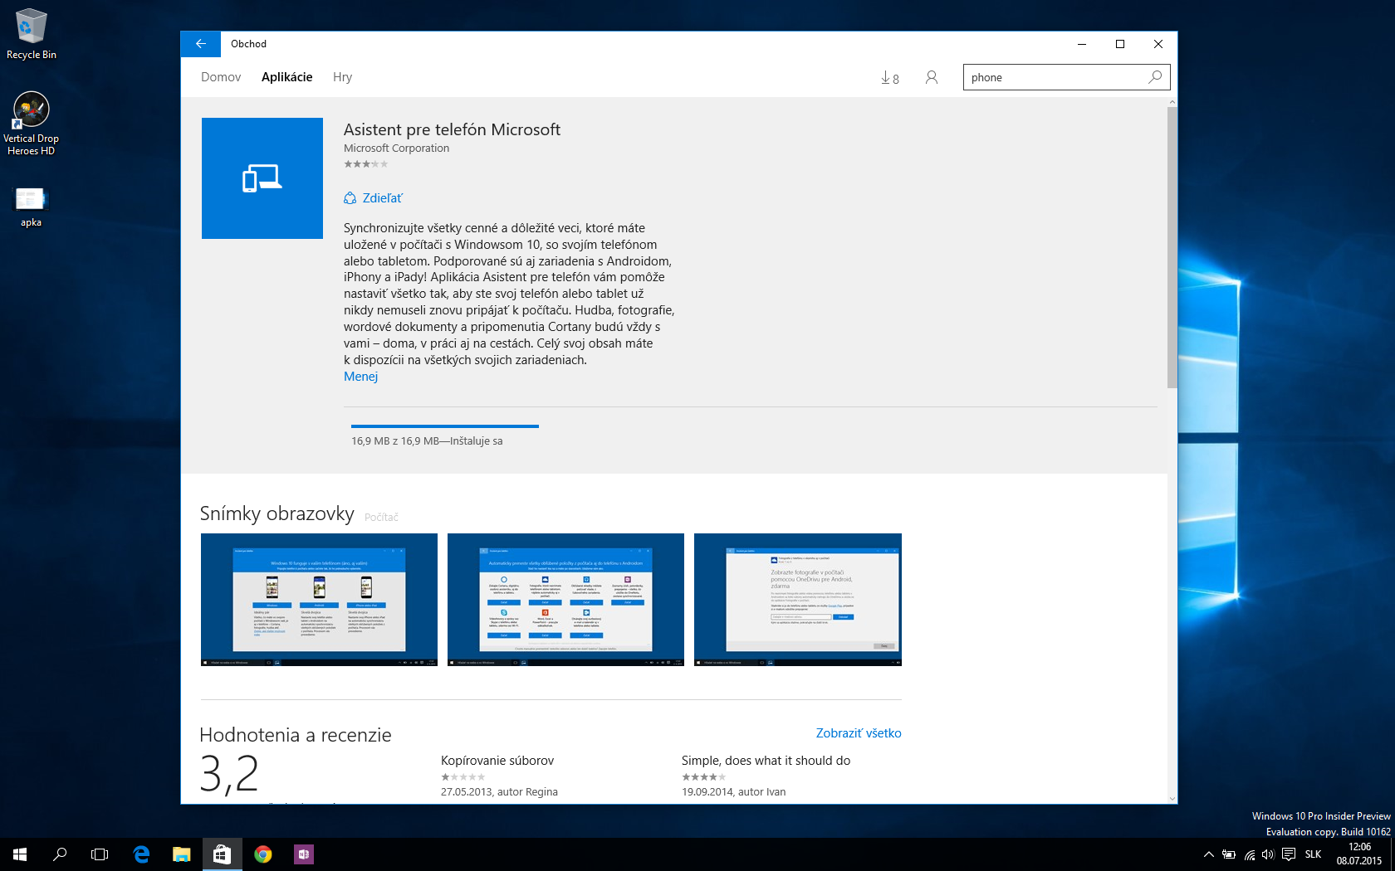Collapse description with Menej link
1395x871 pixels.
(360, 377)
